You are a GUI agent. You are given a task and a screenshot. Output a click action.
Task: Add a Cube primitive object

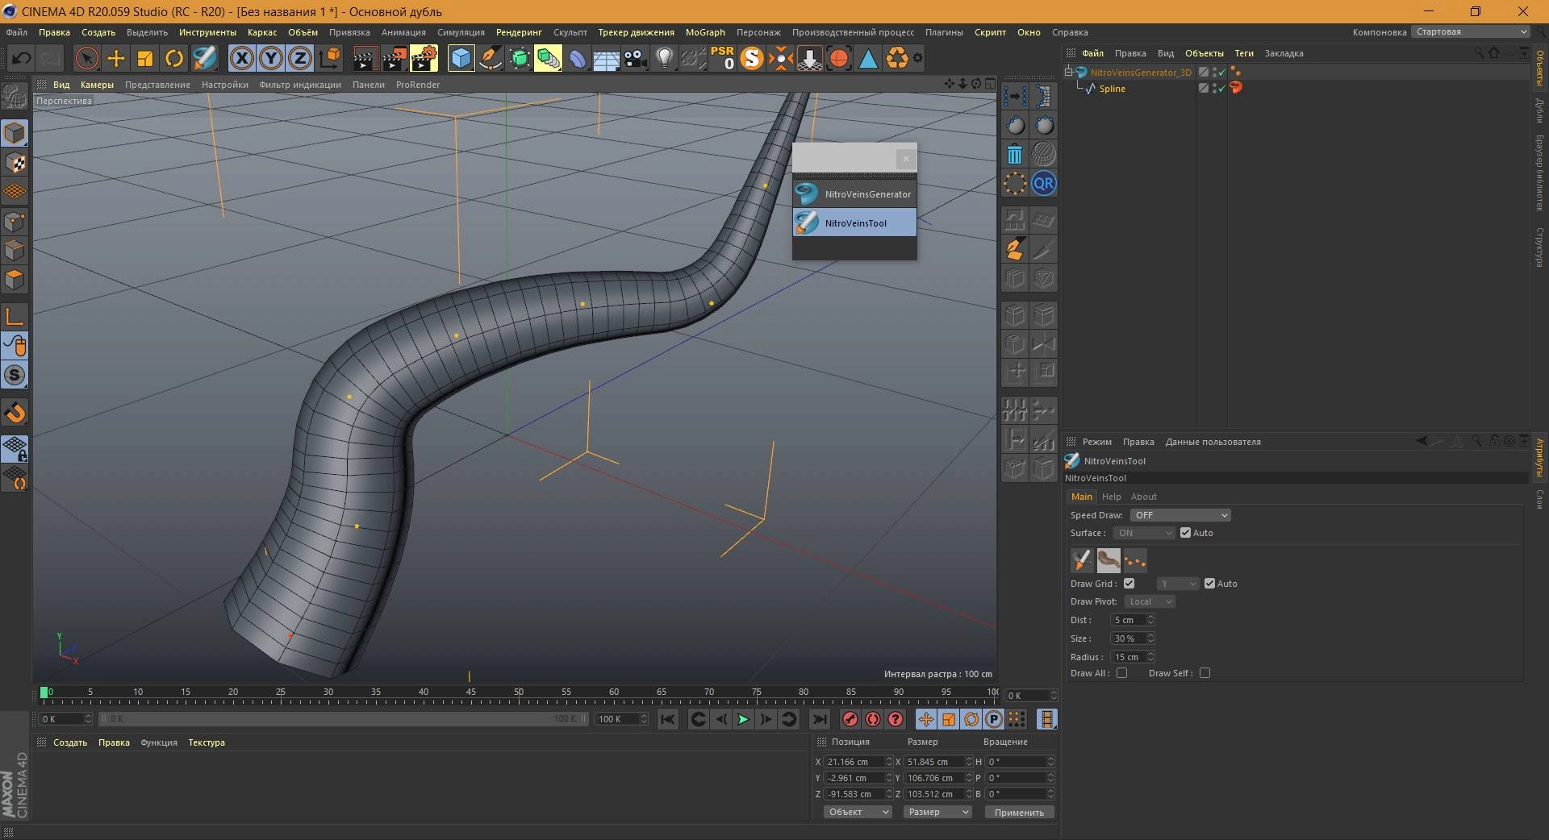click(461, 58)
